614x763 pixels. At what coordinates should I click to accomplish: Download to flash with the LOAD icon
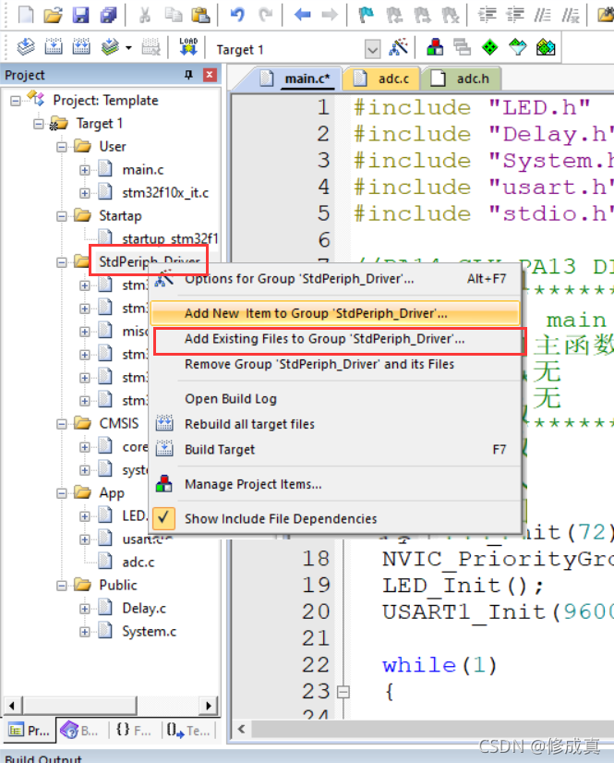(188, 47)
